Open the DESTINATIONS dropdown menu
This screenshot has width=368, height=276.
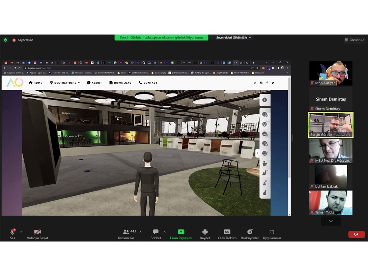[x=65, y=83]
